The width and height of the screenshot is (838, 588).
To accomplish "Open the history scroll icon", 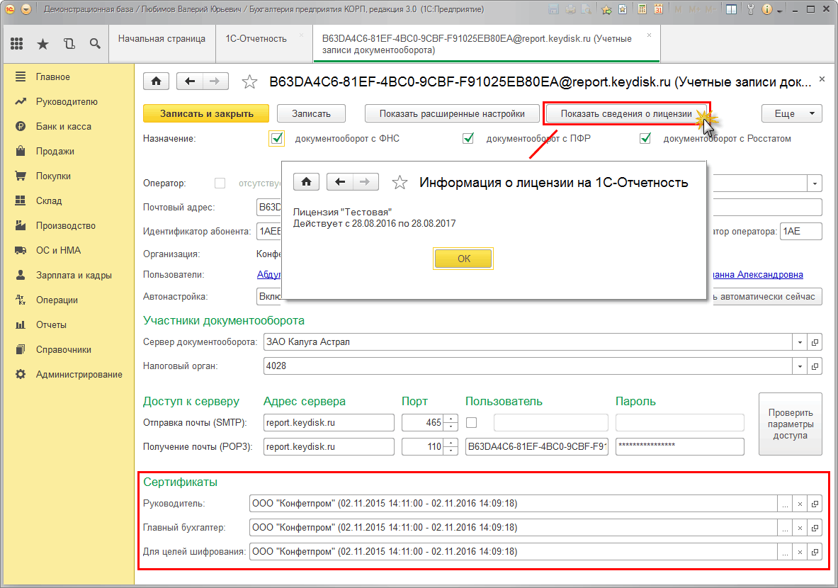I will pyautogui.click(x=69, y=44).
